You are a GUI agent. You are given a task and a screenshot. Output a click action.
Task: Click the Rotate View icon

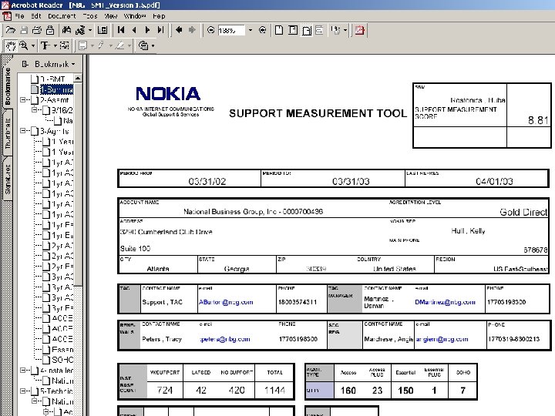pos(335,30)
